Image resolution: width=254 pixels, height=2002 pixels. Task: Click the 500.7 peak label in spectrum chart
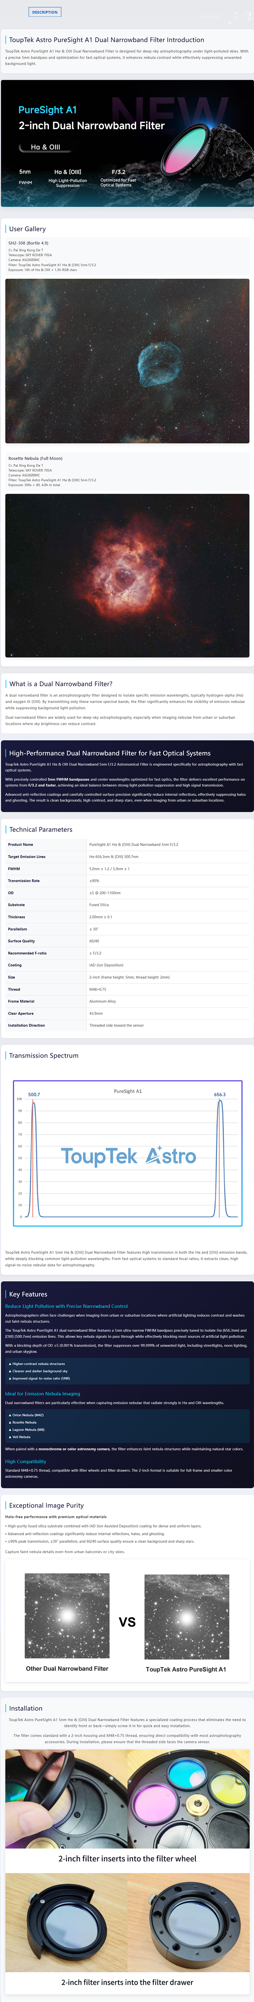[34, 1094]
